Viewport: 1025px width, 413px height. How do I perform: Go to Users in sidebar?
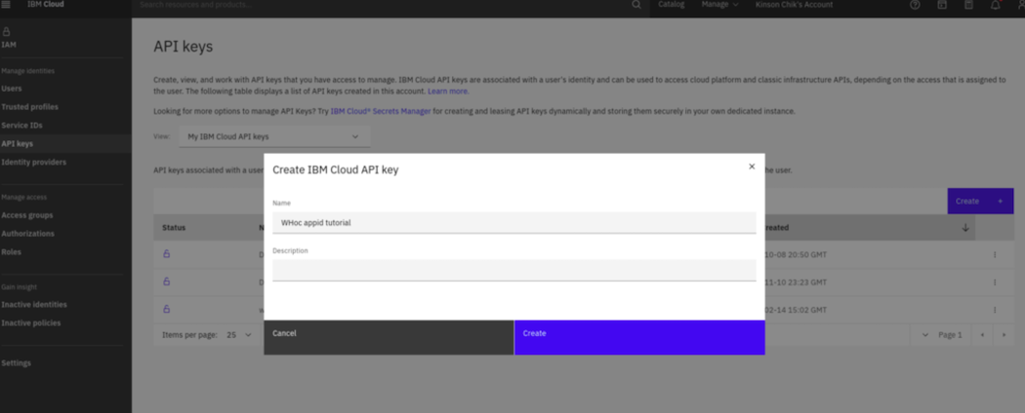(x=12, y=89)
